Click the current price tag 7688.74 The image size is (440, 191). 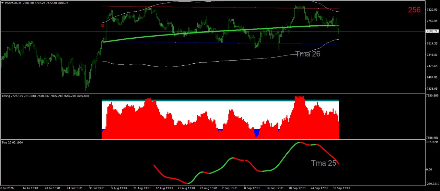[432, 31]
